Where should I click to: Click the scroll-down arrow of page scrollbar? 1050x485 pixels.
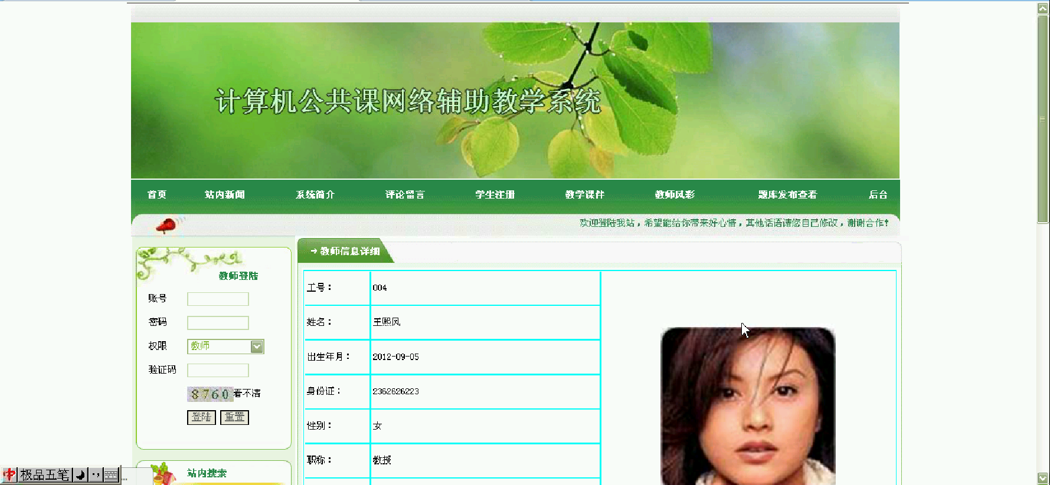point(1043,478)
